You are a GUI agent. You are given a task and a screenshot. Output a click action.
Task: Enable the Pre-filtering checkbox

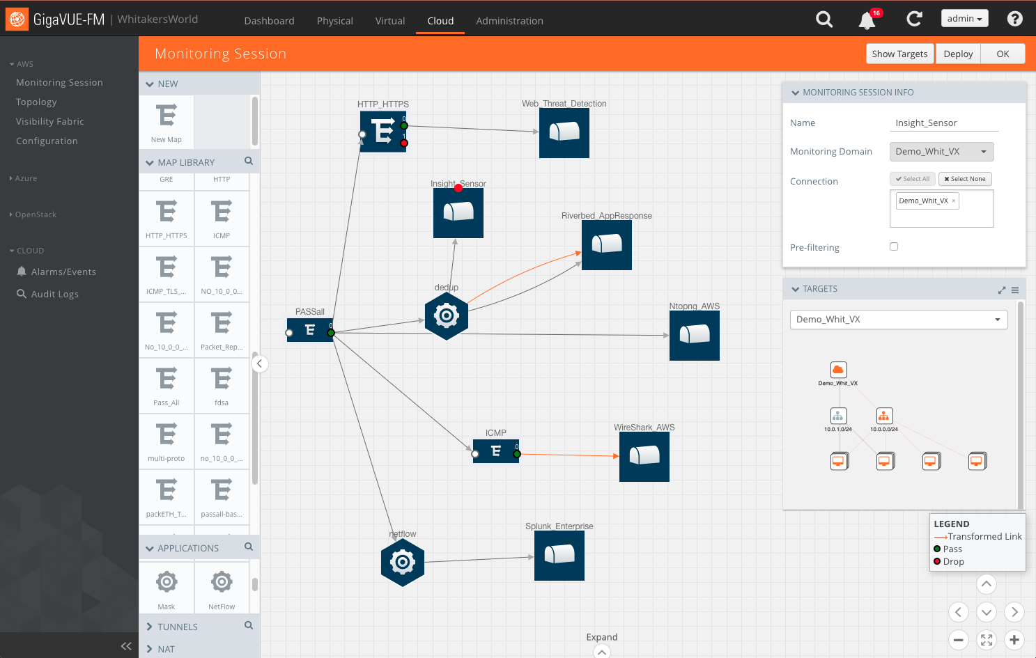tap(894, 246)
